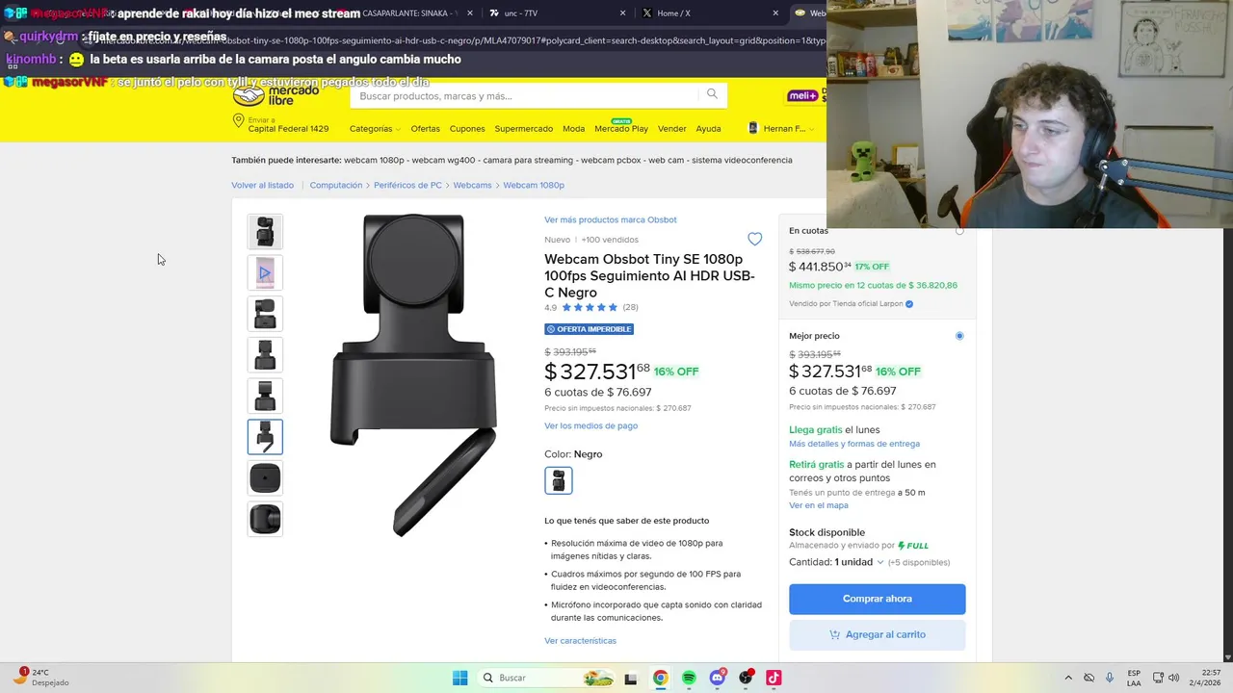Click Ver los medios de pago

(590, 425)
